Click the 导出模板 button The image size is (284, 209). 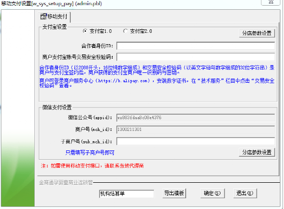coord(174,193)
